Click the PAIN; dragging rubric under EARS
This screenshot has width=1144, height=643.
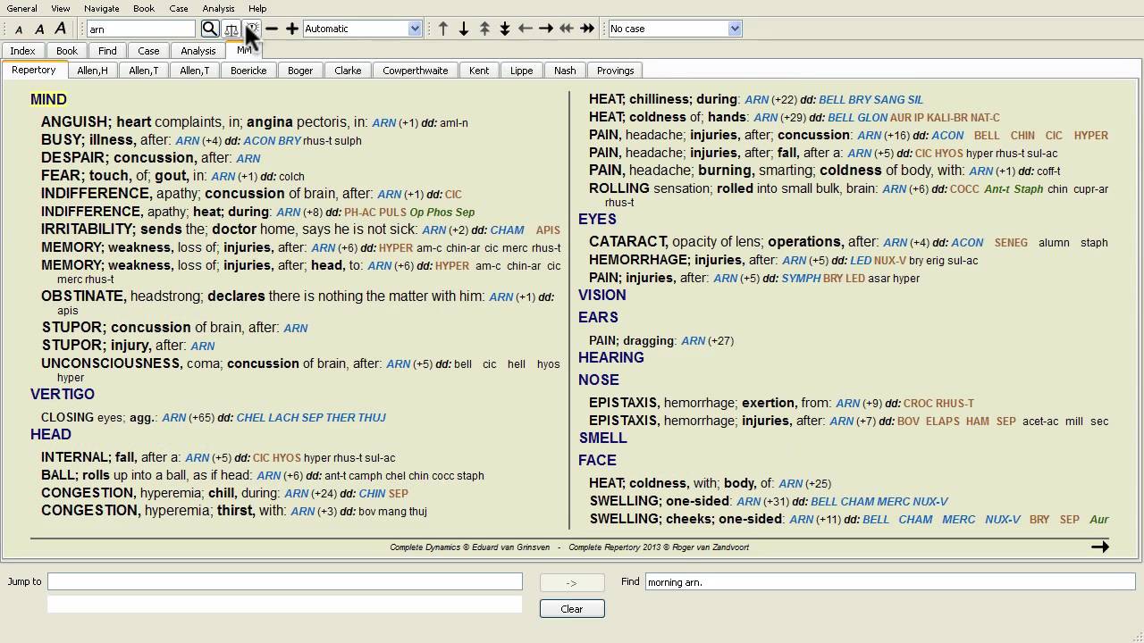tap(661, 340)
